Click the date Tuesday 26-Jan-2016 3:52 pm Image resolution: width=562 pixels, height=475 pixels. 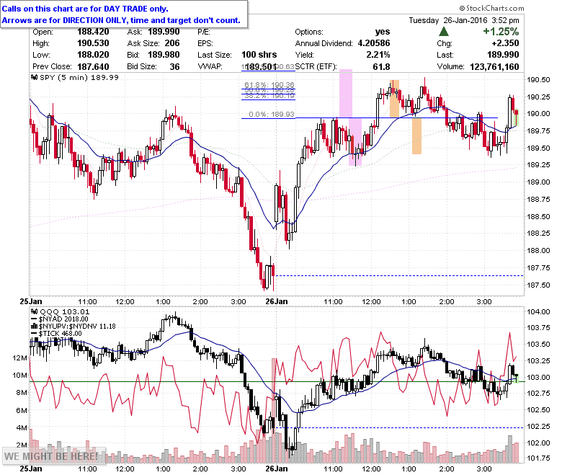(464, 20)
